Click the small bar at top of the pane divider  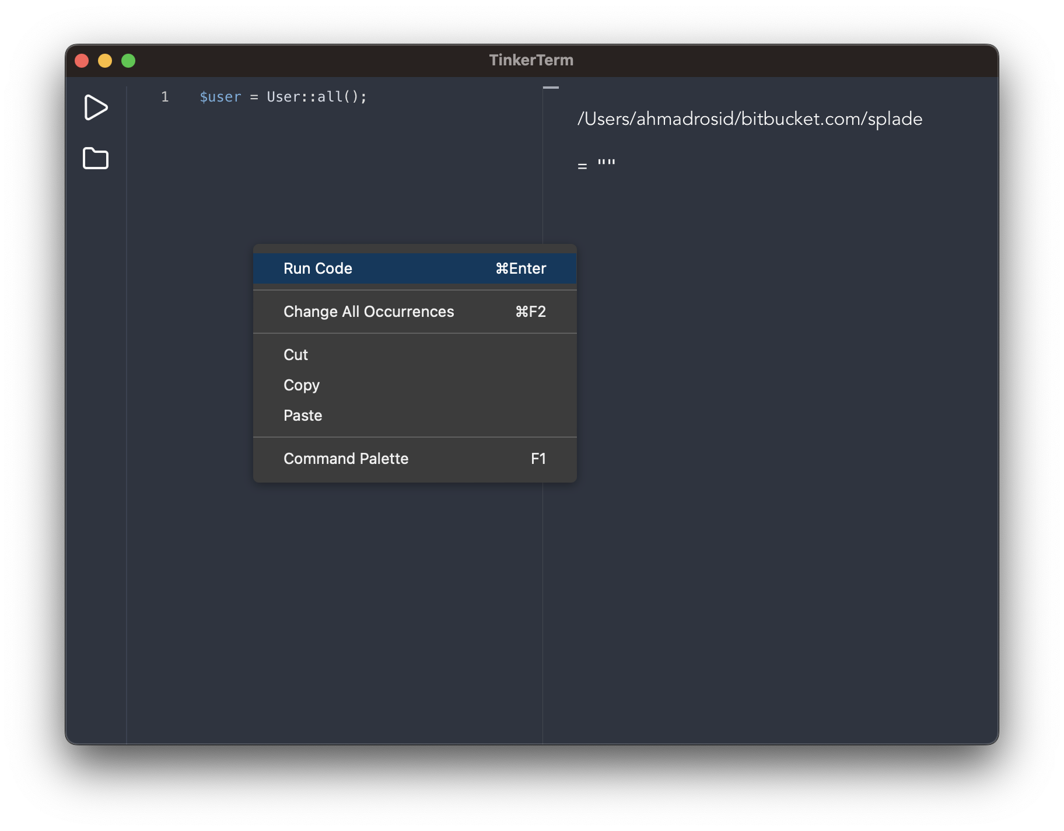click(x=551, y=88)
